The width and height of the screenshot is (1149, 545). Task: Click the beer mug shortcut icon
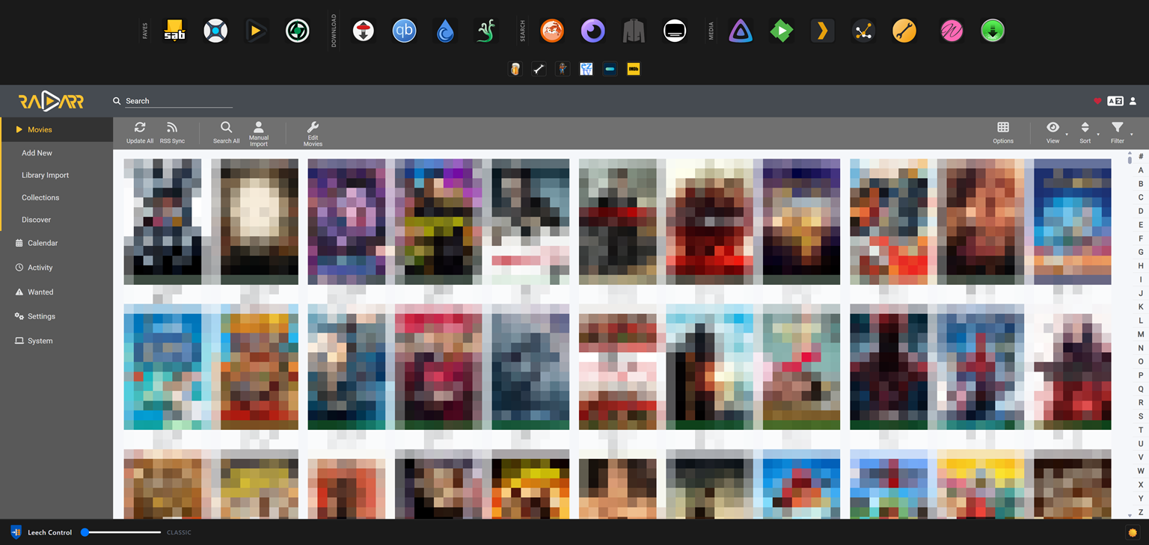click(515, 69)
